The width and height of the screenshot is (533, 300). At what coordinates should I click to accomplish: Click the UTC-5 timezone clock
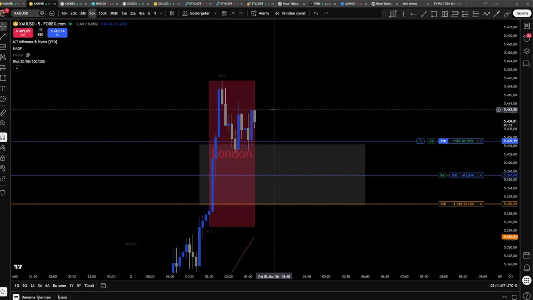pyautogui.click(x=503, y=286)
